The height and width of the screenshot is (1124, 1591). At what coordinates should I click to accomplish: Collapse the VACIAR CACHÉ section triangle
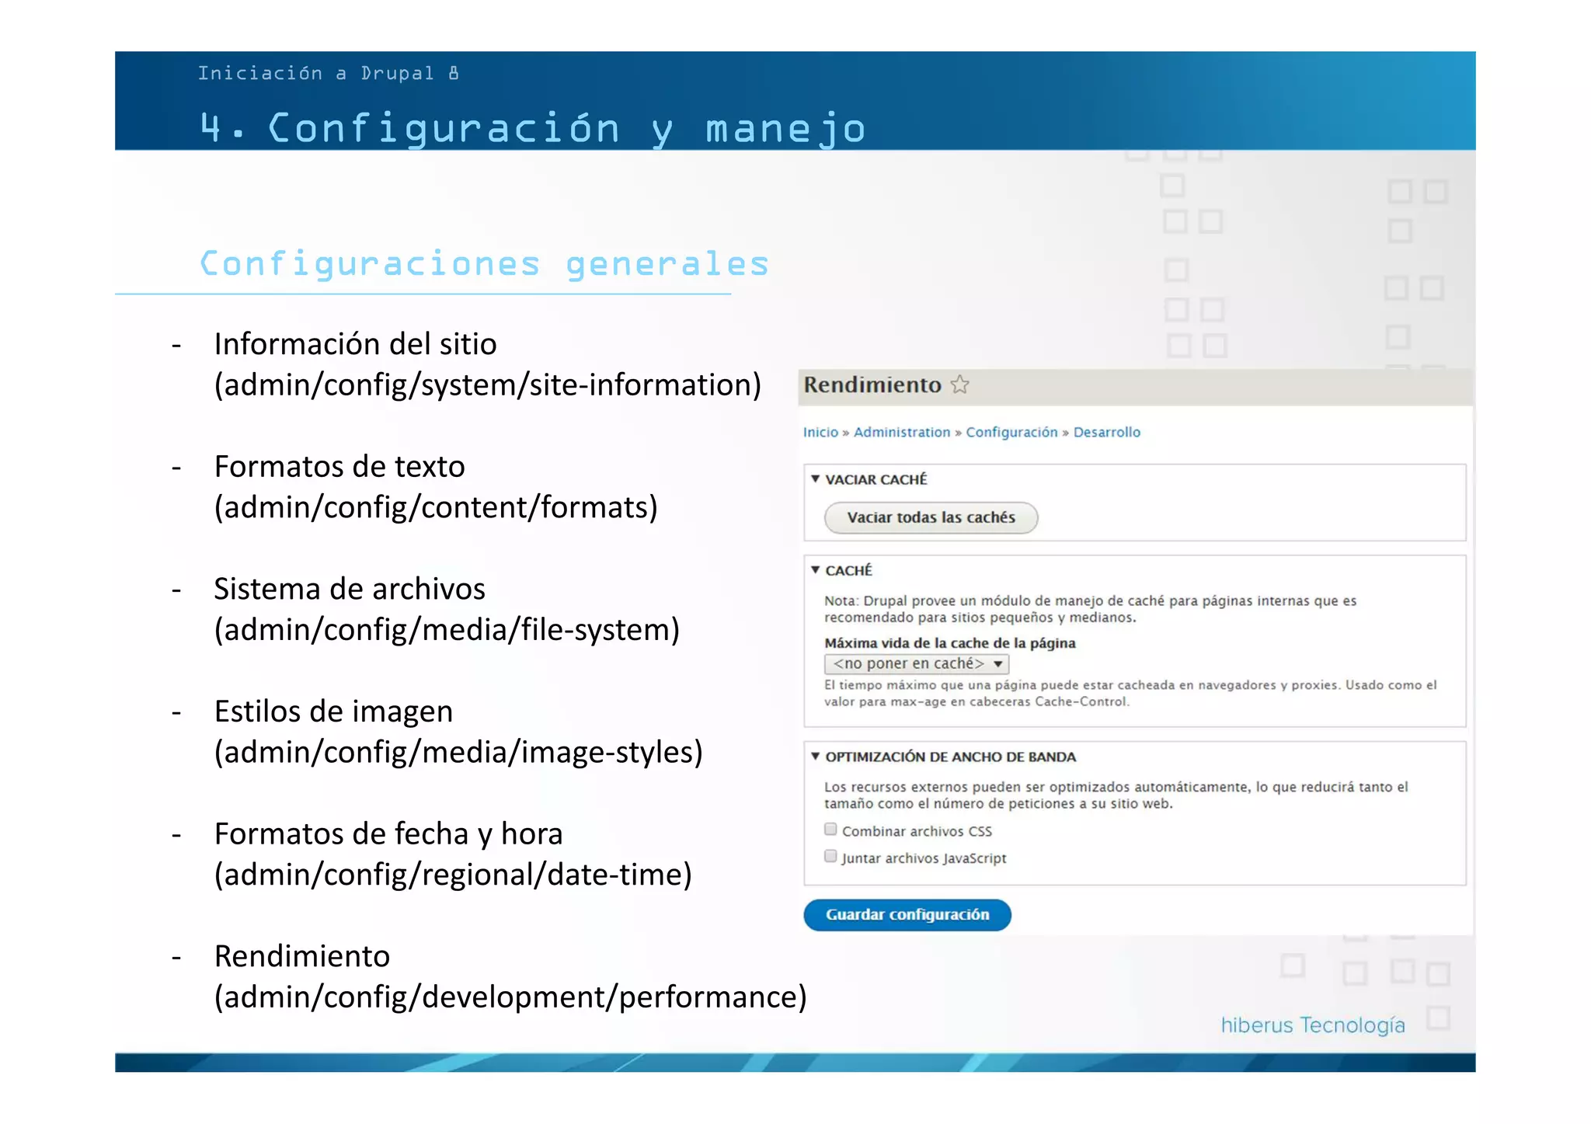(x=815, y=479)
